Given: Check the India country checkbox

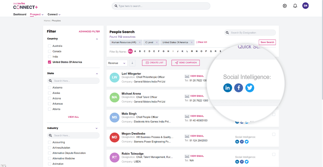Looking at the screenshot, I should click(x=49, y=57).
